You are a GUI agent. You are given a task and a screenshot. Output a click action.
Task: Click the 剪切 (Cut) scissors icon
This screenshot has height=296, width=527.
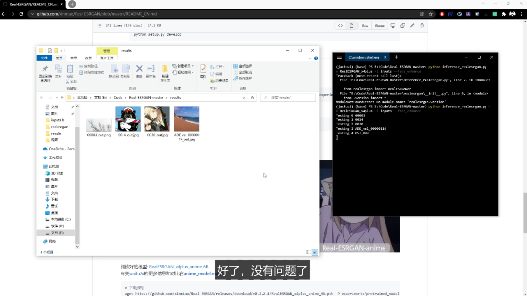pos(71,81)
